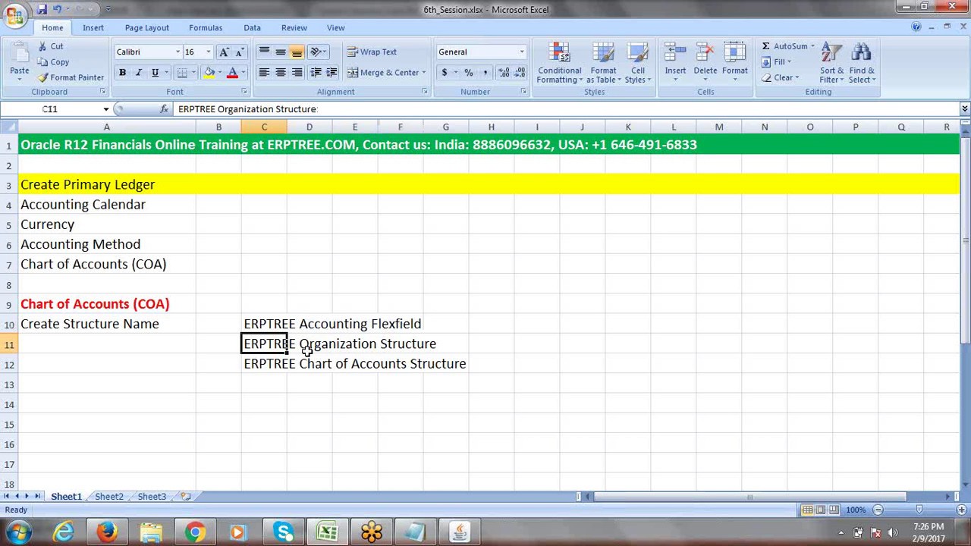Expand Merge & Center dropdown arrow
The image size is (971, 546).
point(423,73)
